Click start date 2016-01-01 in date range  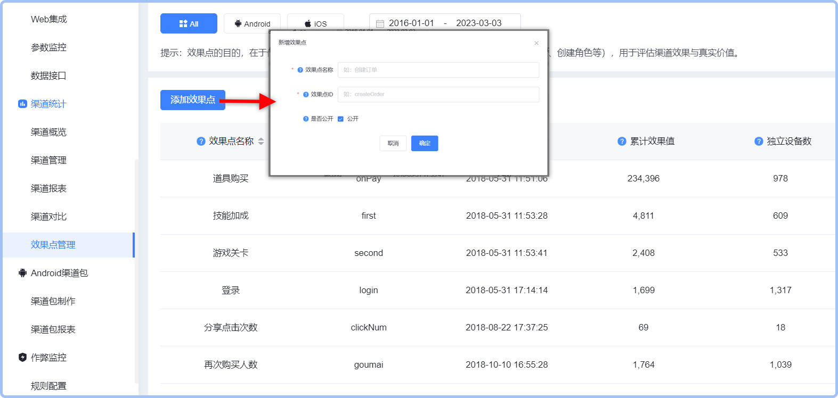point(411,23)
